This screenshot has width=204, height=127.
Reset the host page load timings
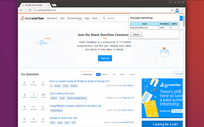point(136,35)
